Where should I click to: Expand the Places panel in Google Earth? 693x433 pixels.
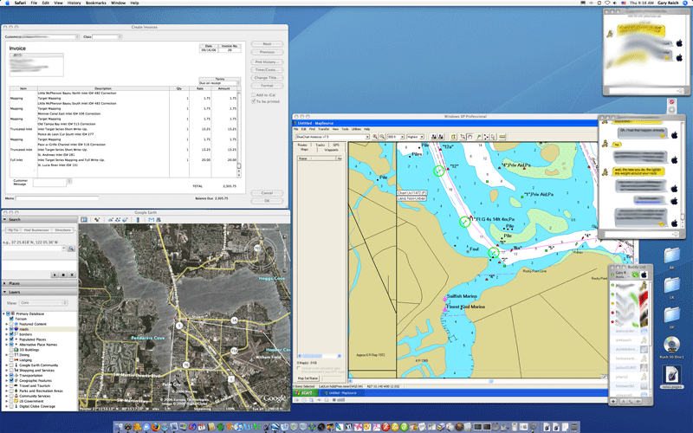click(x=5, y=283)
